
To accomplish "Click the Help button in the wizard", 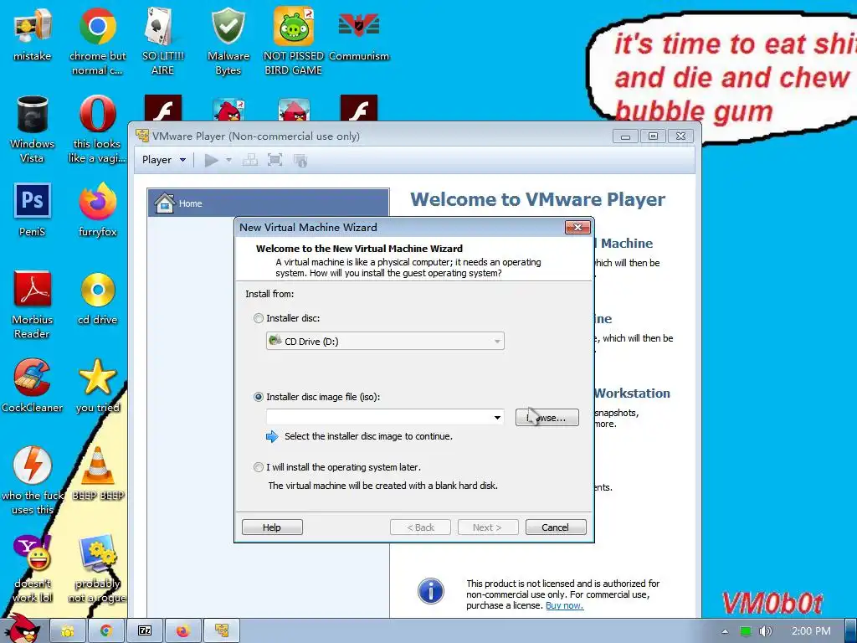I will tap(272, 527).
